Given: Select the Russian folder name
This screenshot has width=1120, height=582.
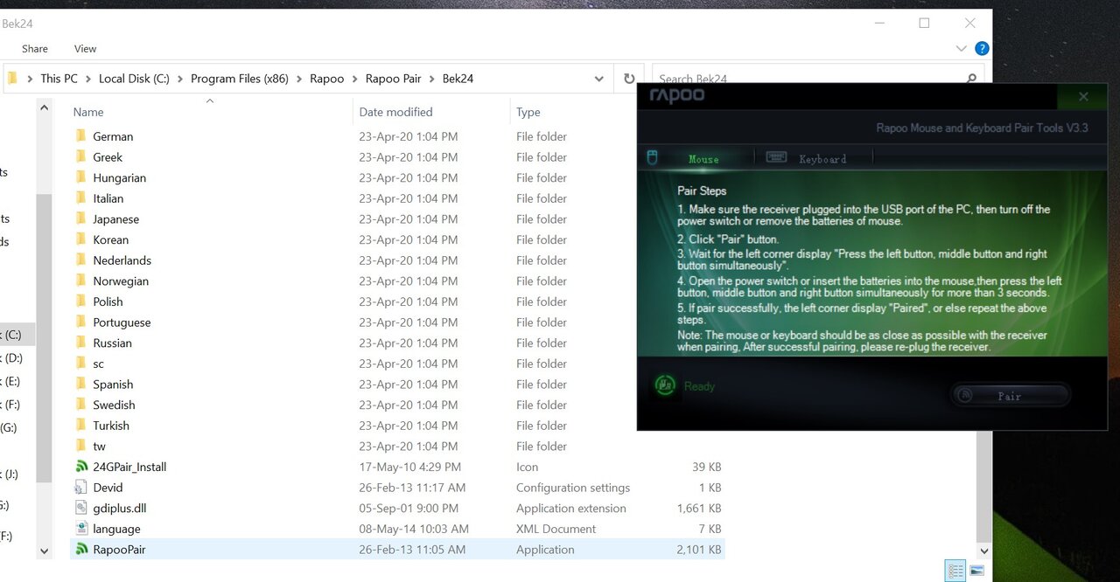Looking at the screenshot, I should tap(112, 343).
